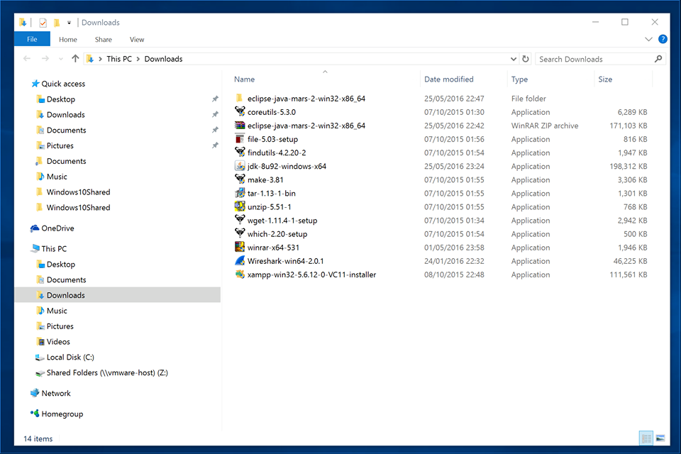This screenshot has width=681, height=454.
Task: Click the unzip-5.51-1 icon
Action: coord(240,206)
